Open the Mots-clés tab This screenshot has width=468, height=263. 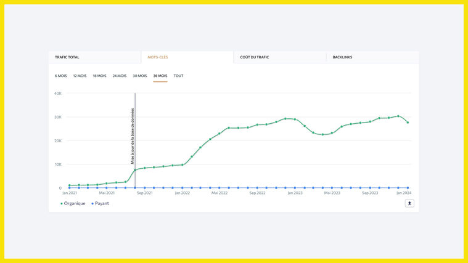[158, 57]
